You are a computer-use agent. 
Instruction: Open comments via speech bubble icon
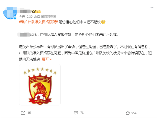point(76,113)
